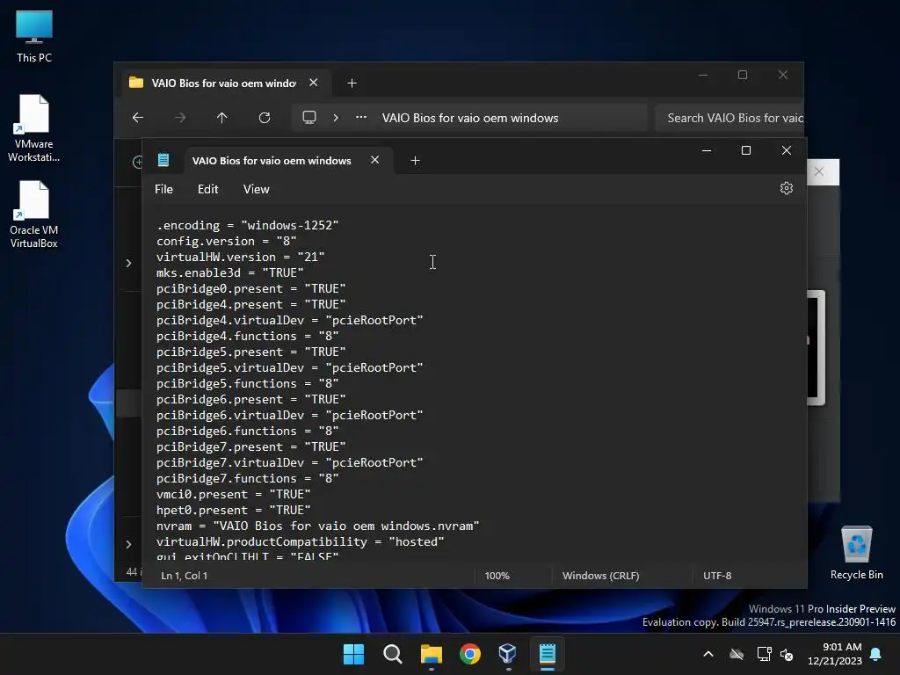Click the This PC monitor icon in address bar
Viewport: 900px width, 675px height.
coord(309,118)
